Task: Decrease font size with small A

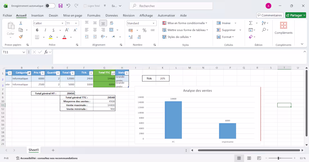Action: coord(75,30)
